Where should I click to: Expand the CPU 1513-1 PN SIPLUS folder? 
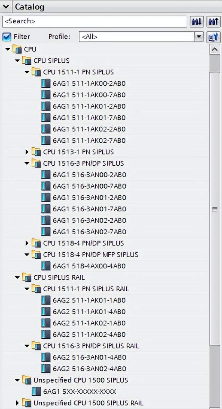click(x=27, y=152)
